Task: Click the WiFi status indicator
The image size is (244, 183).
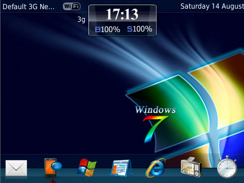Action: [x=72, y=7]
